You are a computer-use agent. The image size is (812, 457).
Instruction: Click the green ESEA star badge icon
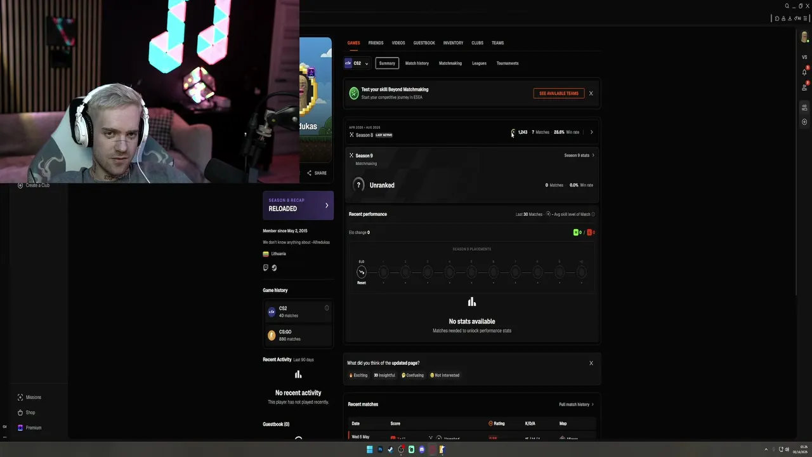coord(354,93)
